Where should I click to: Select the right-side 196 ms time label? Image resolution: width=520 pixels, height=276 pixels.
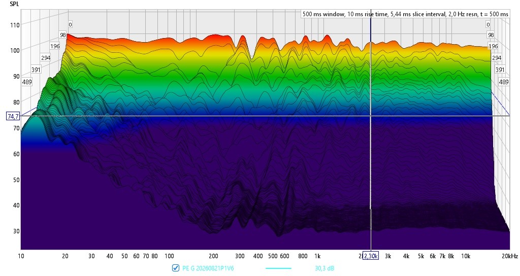[493, 46]
